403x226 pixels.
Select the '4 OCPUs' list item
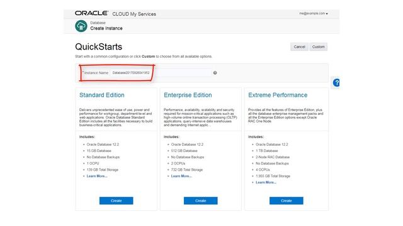(x=263, y=169)
